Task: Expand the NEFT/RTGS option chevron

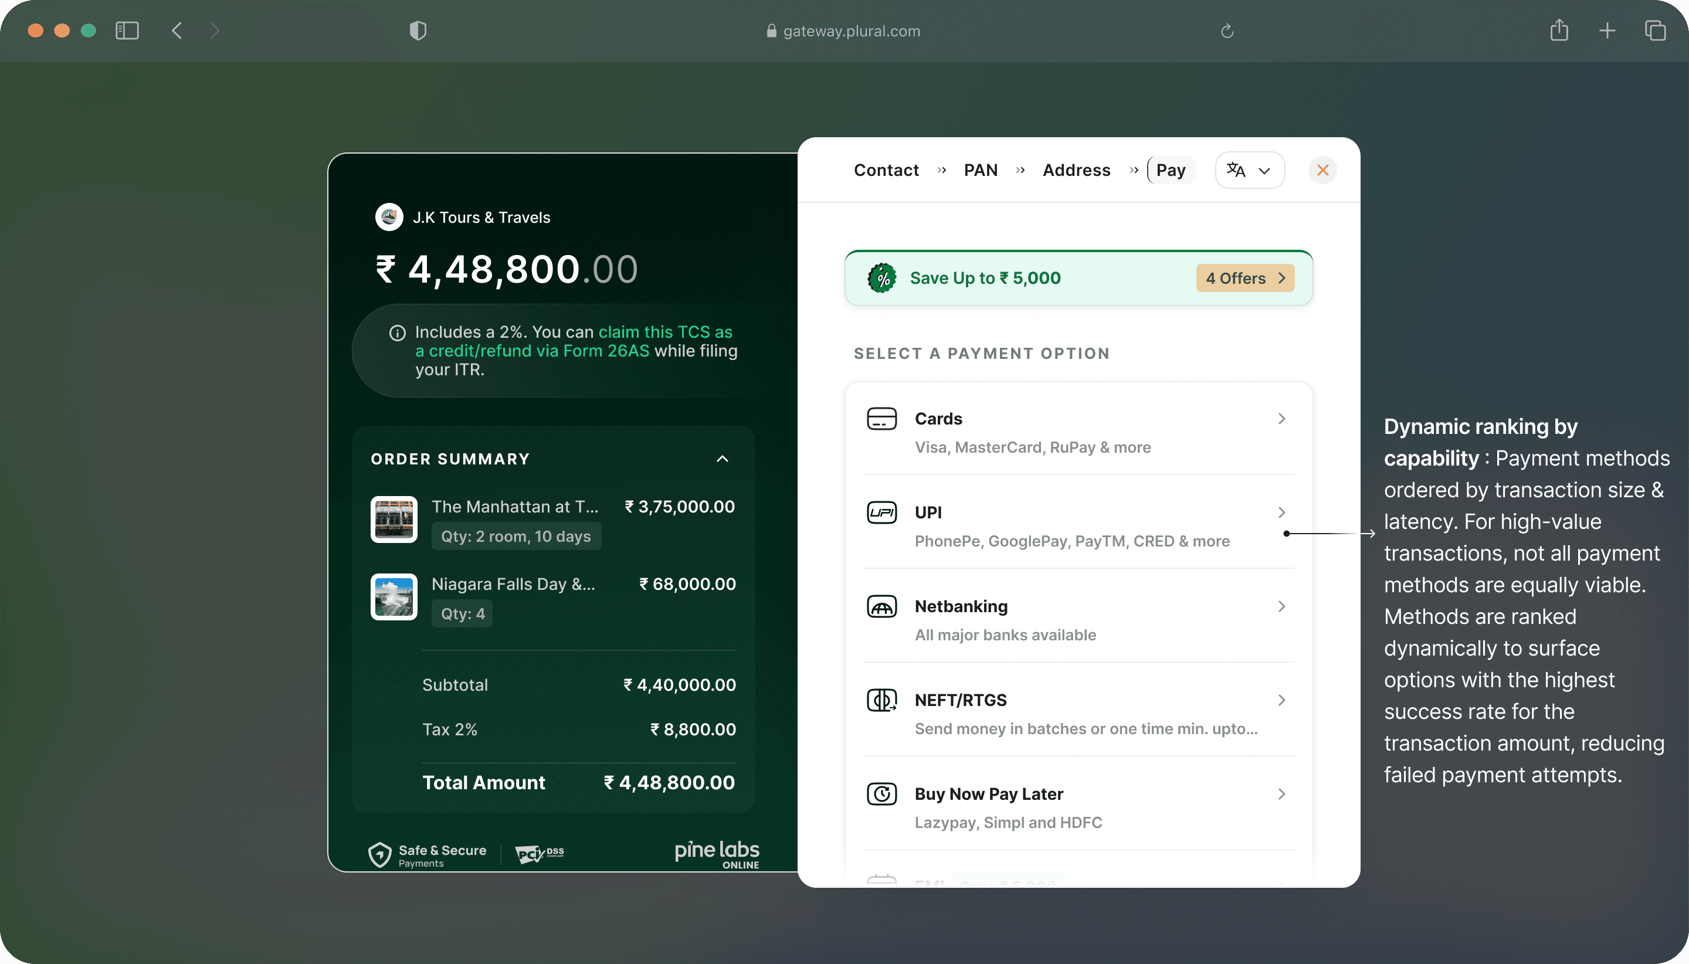Action: click(1282, 701)
